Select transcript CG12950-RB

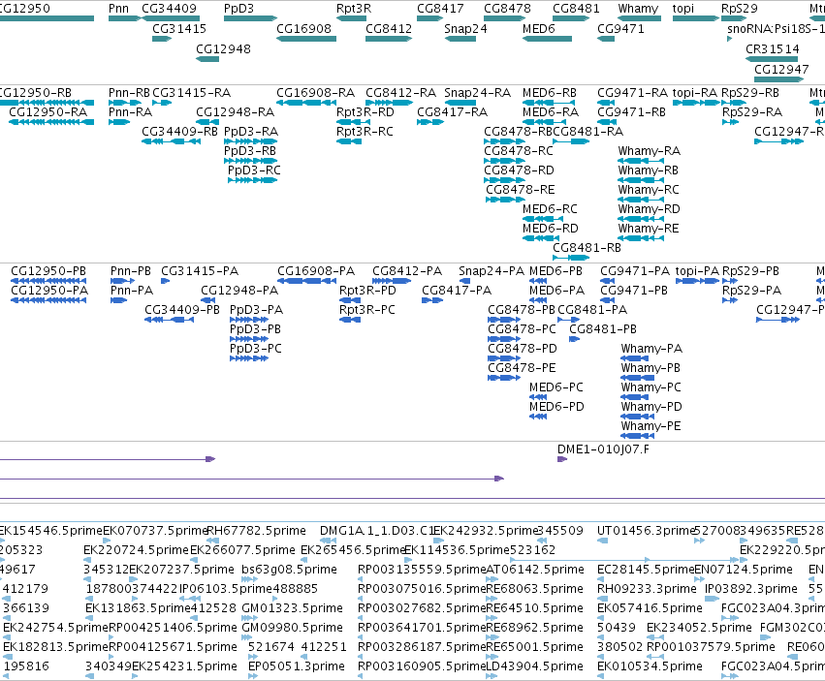coord(36,93)
